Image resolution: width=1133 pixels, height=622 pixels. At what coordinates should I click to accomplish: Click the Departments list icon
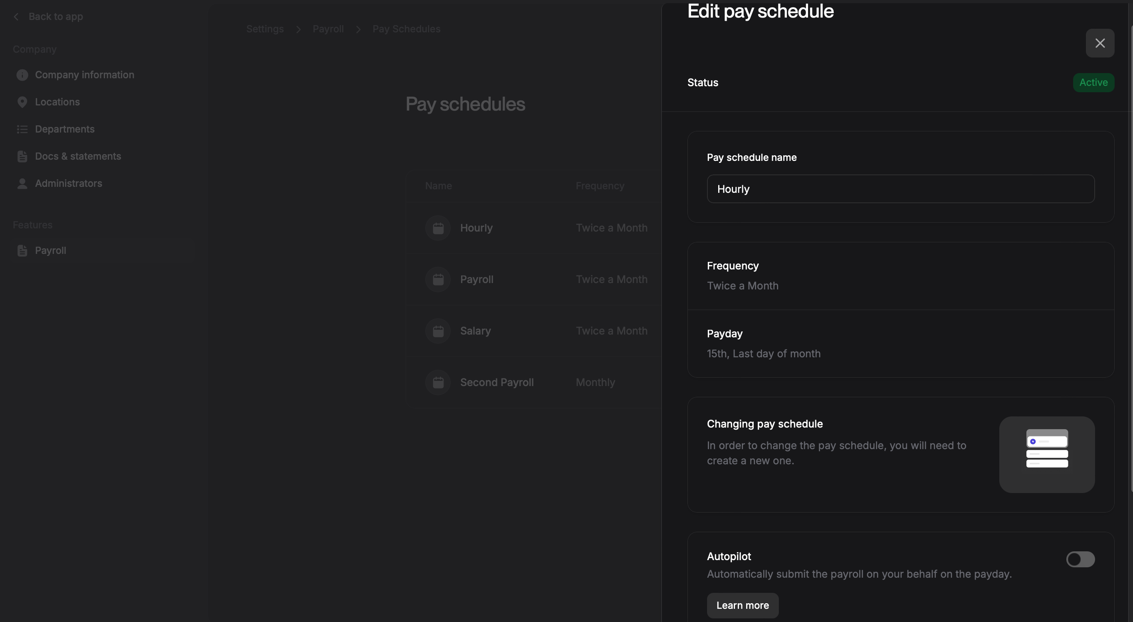tap(22, 129)
